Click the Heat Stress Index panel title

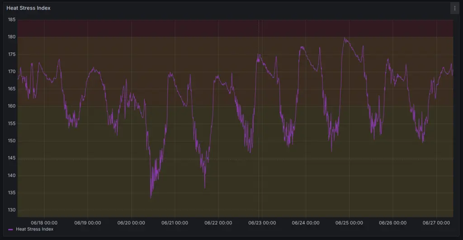[28, 8]
